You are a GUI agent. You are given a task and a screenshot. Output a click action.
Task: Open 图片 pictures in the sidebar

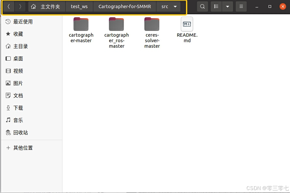(32, 83)
